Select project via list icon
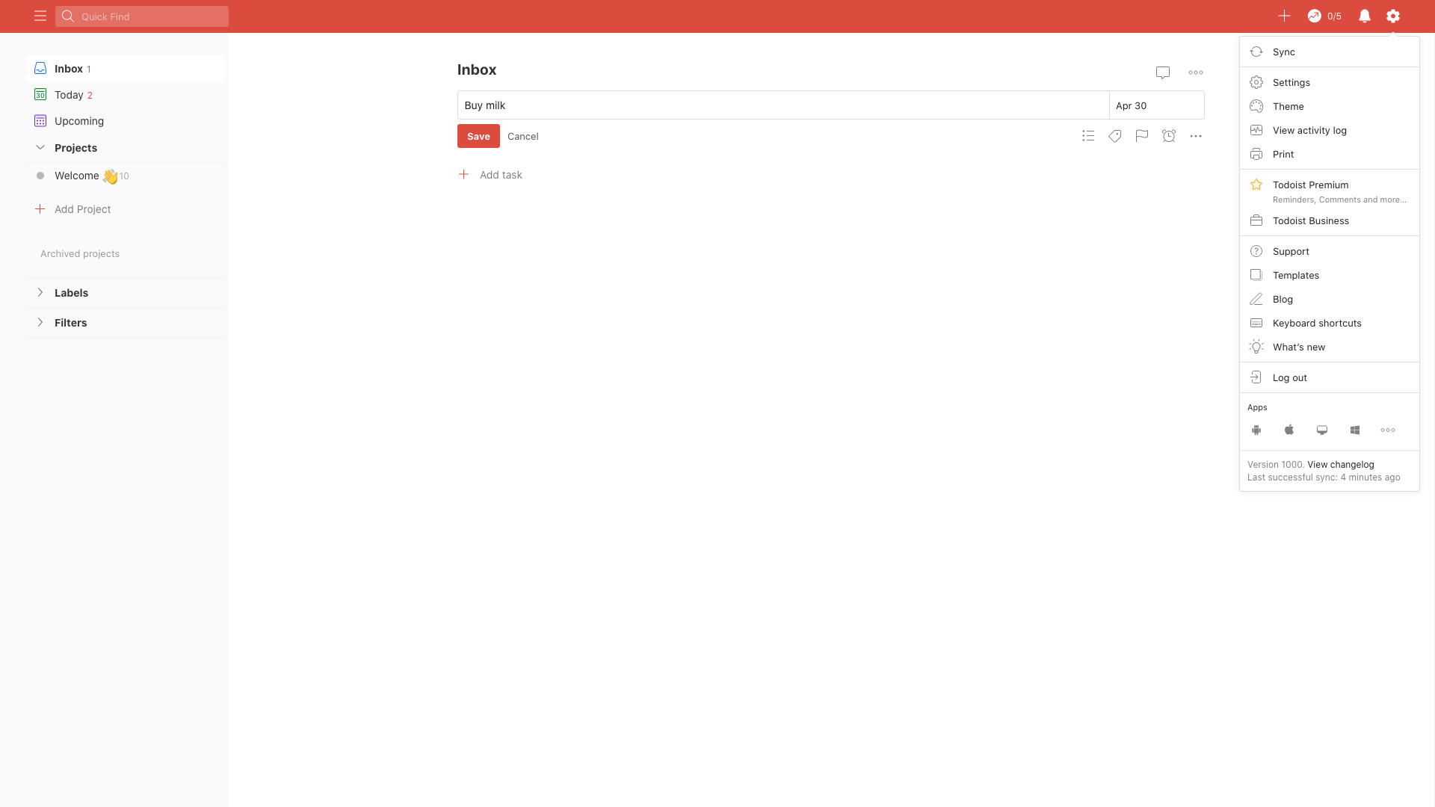 [1087, 136]
